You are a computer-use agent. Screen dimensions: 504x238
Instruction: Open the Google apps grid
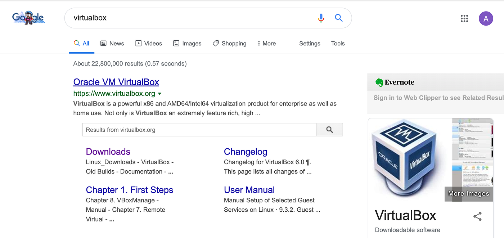click(x=464, y=18)
